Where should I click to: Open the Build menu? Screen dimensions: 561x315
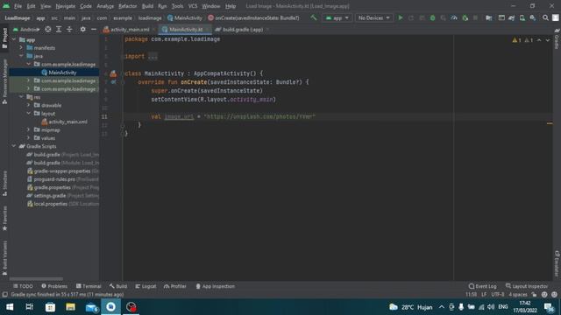pyautogui.click(x=147, y=6)
